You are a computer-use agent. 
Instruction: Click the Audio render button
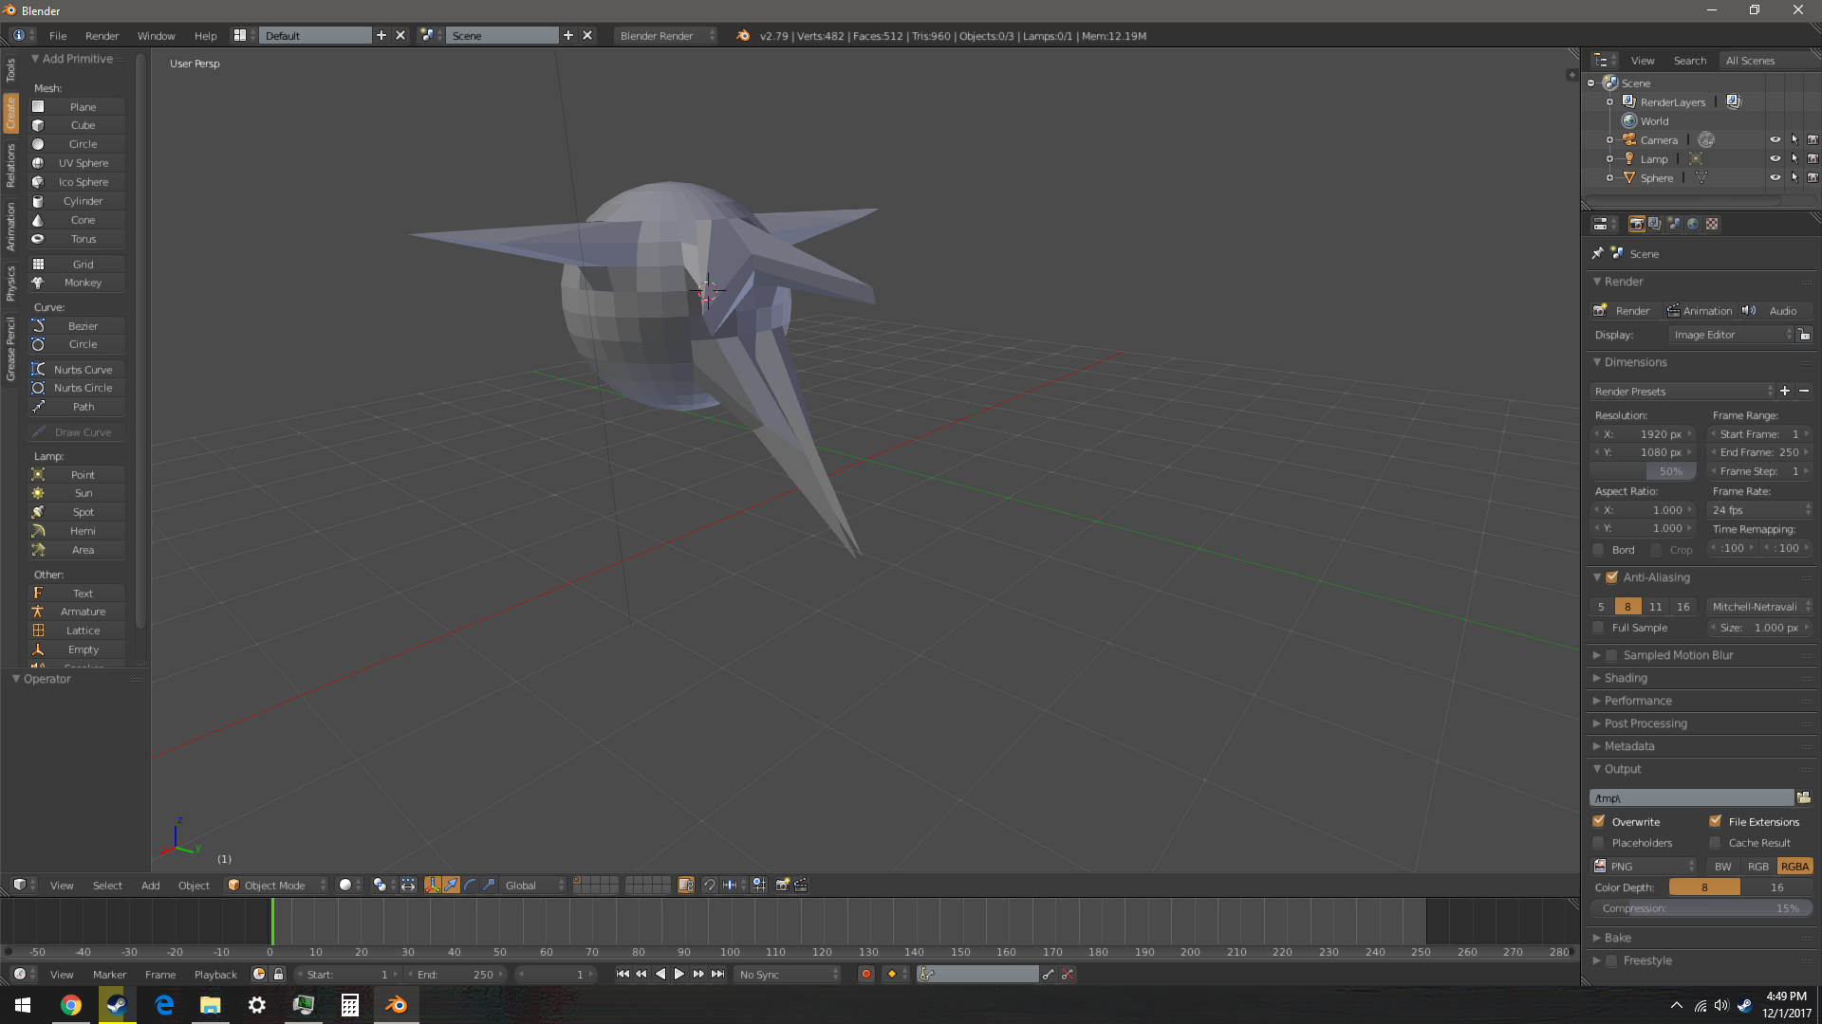pyautogui.click(x=1774, y=310)
